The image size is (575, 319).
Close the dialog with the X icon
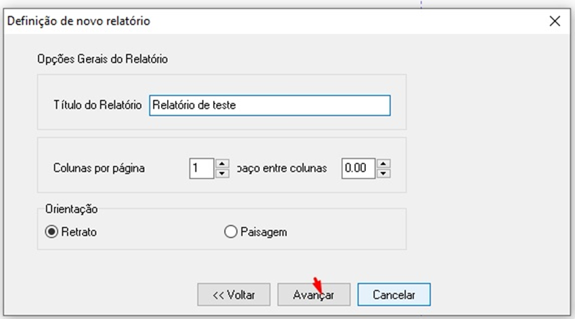coord(555,21)
